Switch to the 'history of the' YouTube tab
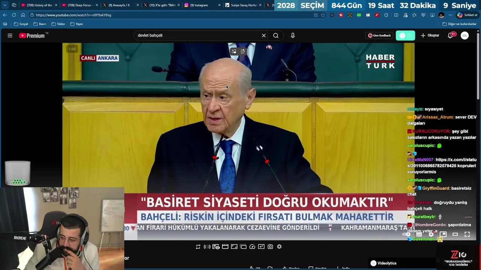The width and height of the screenshot is (481, 270). click(38, 5)
